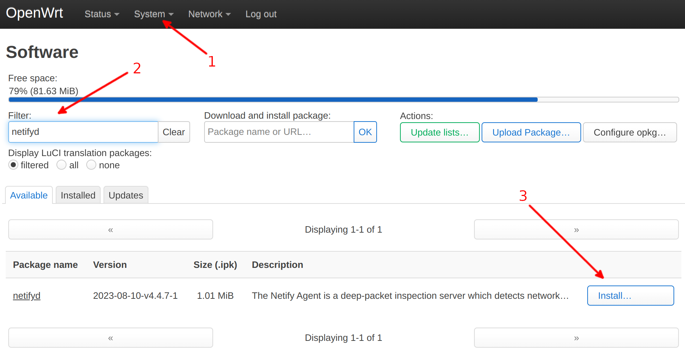Confirm package download with OK button
The width and height of the screenshot is (685, 361).
pyautogui.click(x=365, y=132)
